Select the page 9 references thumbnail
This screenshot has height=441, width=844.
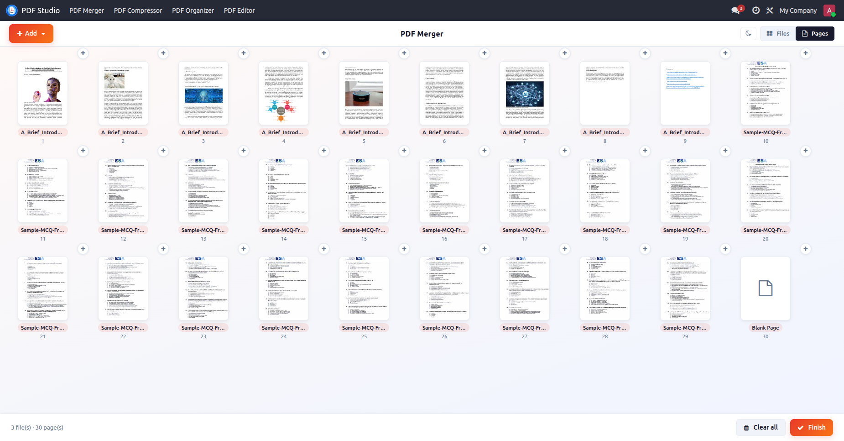pos(685,93)
